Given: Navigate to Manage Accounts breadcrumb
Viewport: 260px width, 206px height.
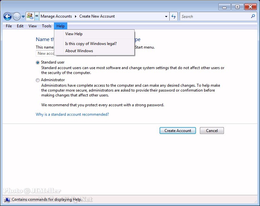Looking at the screenshot, I should (56, 16).
